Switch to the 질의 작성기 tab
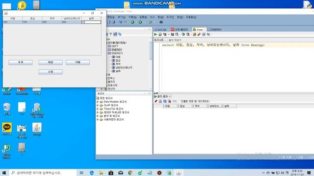The image size is (314, 176). click(175, 40)
